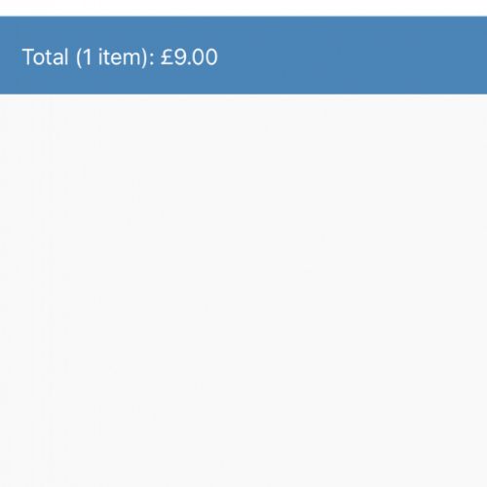The height and width of the screenshot is (487, 487).
Task: Select the digits "9.00" in total
Action: [x=196, y=57]
